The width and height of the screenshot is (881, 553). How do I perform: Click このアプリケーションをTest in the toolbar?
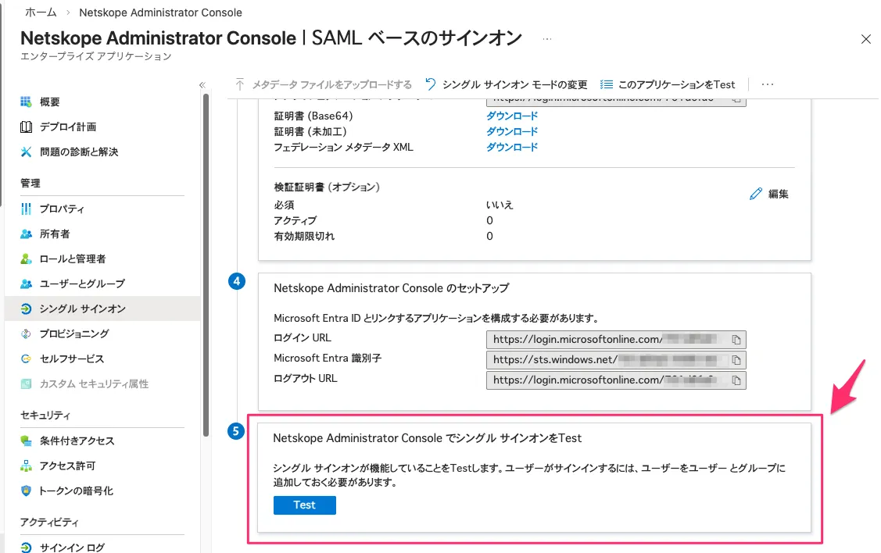point(668,84)
